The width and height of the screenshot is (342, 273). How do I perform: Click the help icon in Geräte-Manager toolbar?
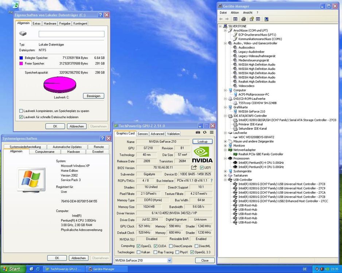252,19
